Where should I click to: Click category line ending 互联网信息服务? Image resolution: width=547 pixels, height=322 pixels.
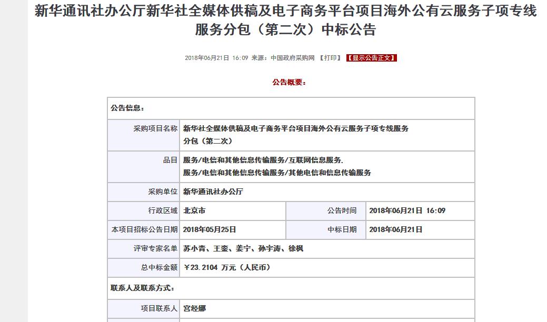click(263, 160)
